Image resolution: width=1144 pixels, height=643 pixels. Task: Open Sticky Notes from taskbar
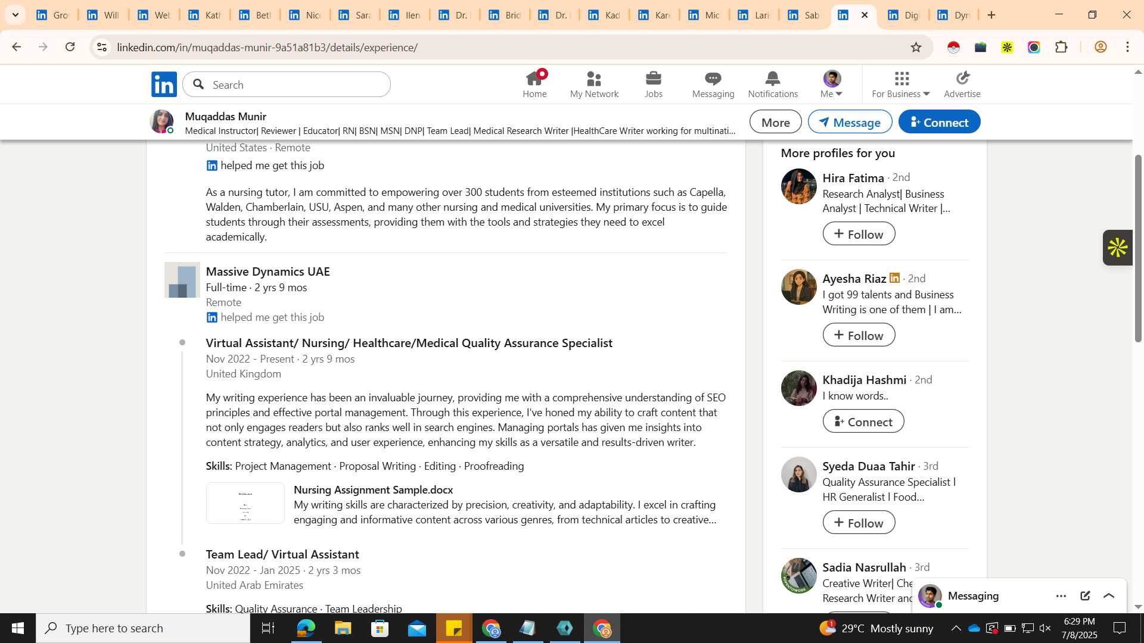(x=454, y=628)
